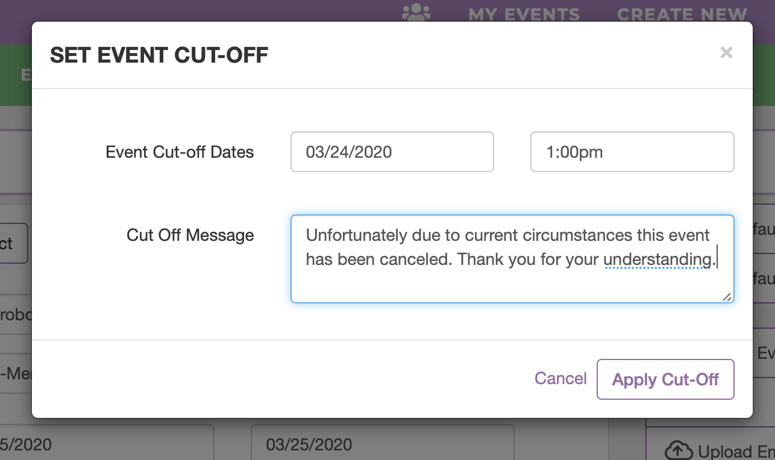Click the underlined word understanding

657,260
